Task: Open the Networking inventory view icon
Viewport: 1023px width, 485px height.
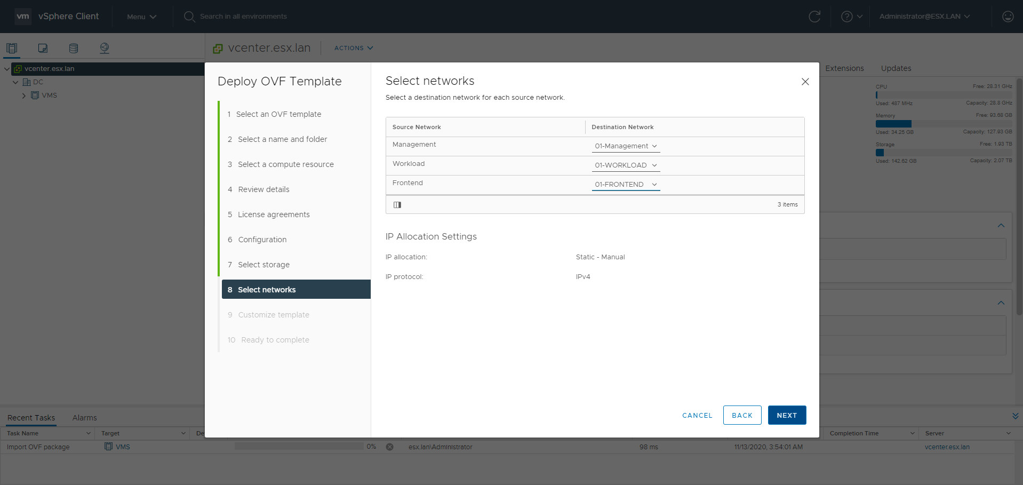Action: (x=105, y=48)
